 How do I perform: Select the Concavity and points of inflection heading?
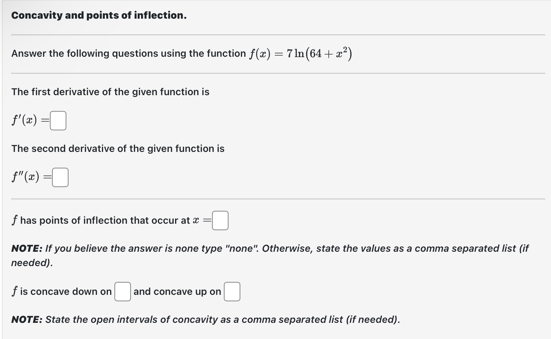pyautogui.click(x=99, y=15)
